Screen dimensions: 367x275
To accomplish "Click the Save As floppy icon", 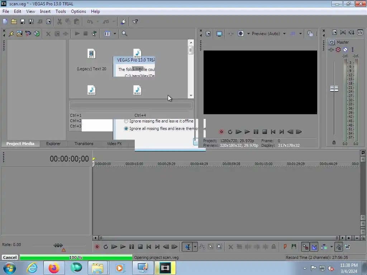I will click(x=31, y=21).
